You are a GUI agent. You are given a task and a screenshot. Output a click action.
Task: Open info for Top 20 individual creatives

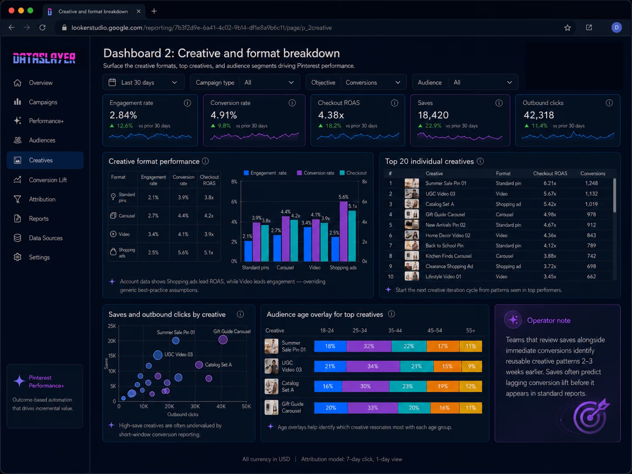click(x=480, y=161)
